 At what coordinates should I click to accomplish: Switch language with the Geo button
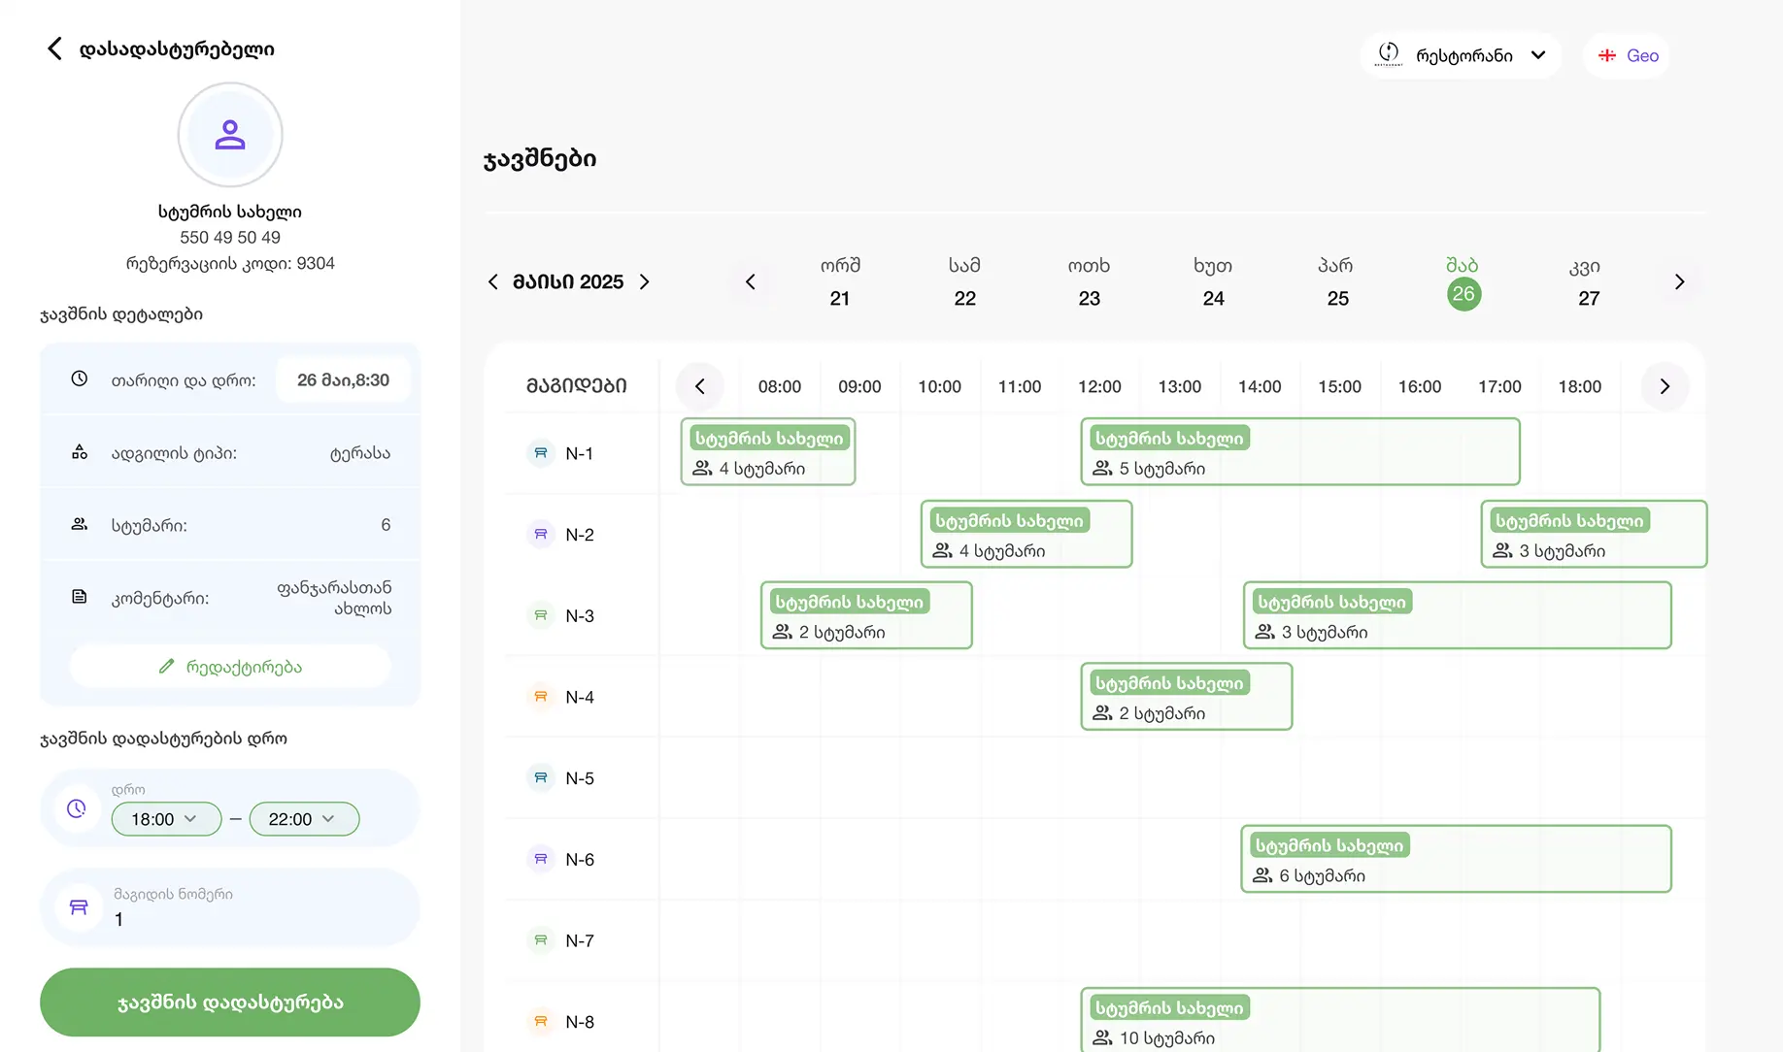pos(1629,55)
